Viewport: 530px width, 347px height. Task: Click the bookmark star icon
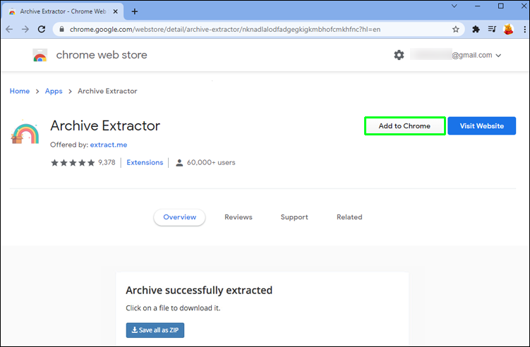pyautogui.click(x=456, y=30)
